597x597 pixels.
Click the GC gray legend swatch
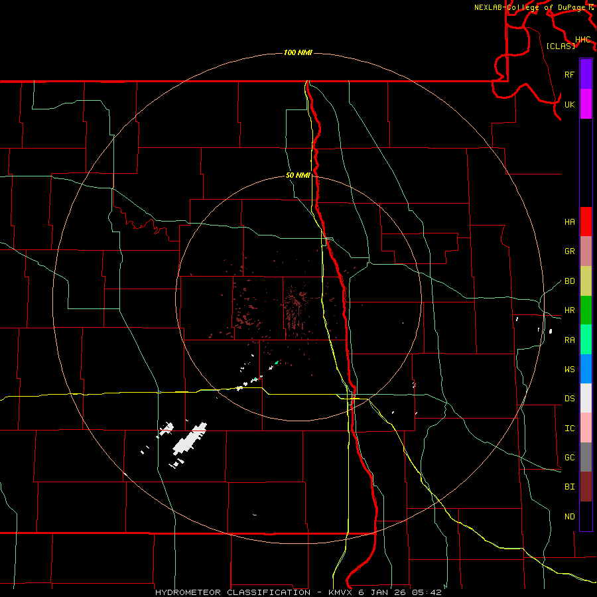point(586,457)
